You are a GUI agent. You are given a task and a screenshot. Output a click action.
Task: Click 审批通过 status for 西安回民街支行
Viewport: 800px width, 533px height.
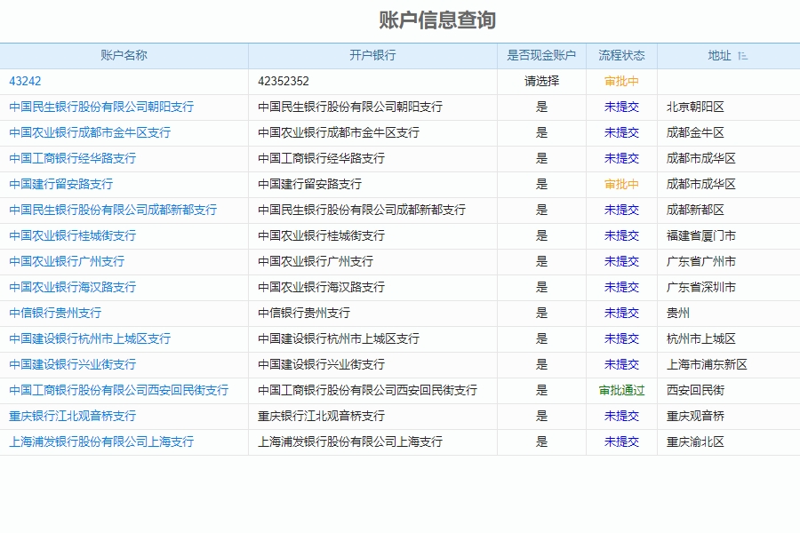pyautogui.click(x=623, y=390)
